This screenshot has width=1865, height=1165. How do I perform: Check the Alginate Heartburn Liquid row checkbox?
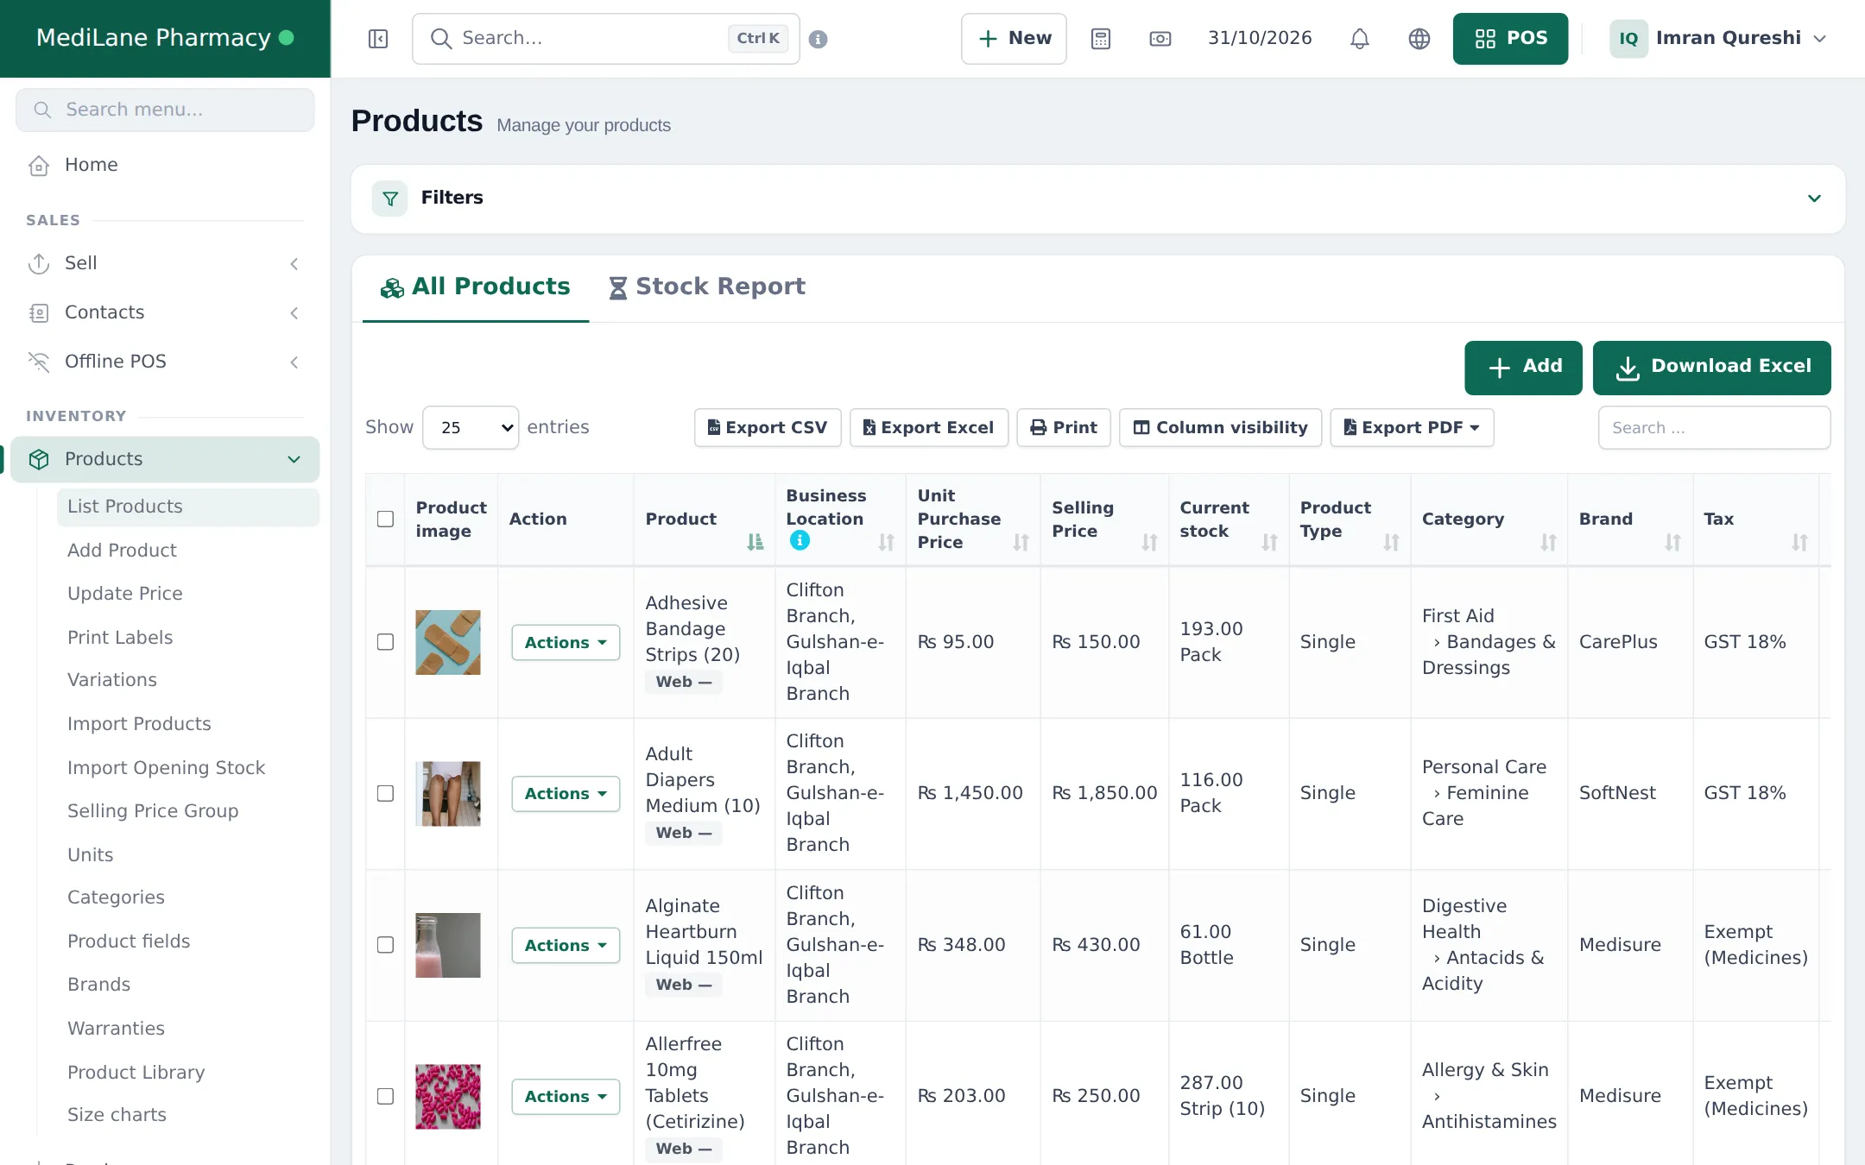point(385,945)
